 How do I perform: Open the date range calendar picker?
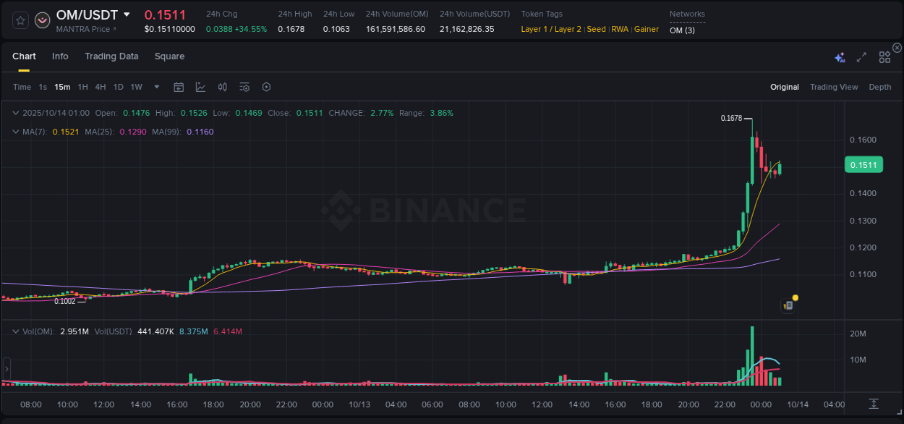(179, 87)
